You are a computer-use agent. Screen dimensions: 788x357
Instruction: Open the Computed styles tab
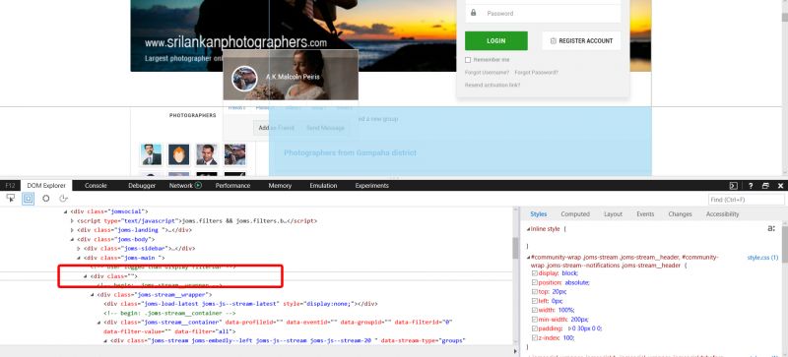(575, 213)
